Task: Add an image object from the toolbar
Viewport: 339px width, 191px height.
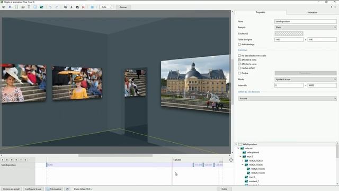Action: (x=41, y=7)
